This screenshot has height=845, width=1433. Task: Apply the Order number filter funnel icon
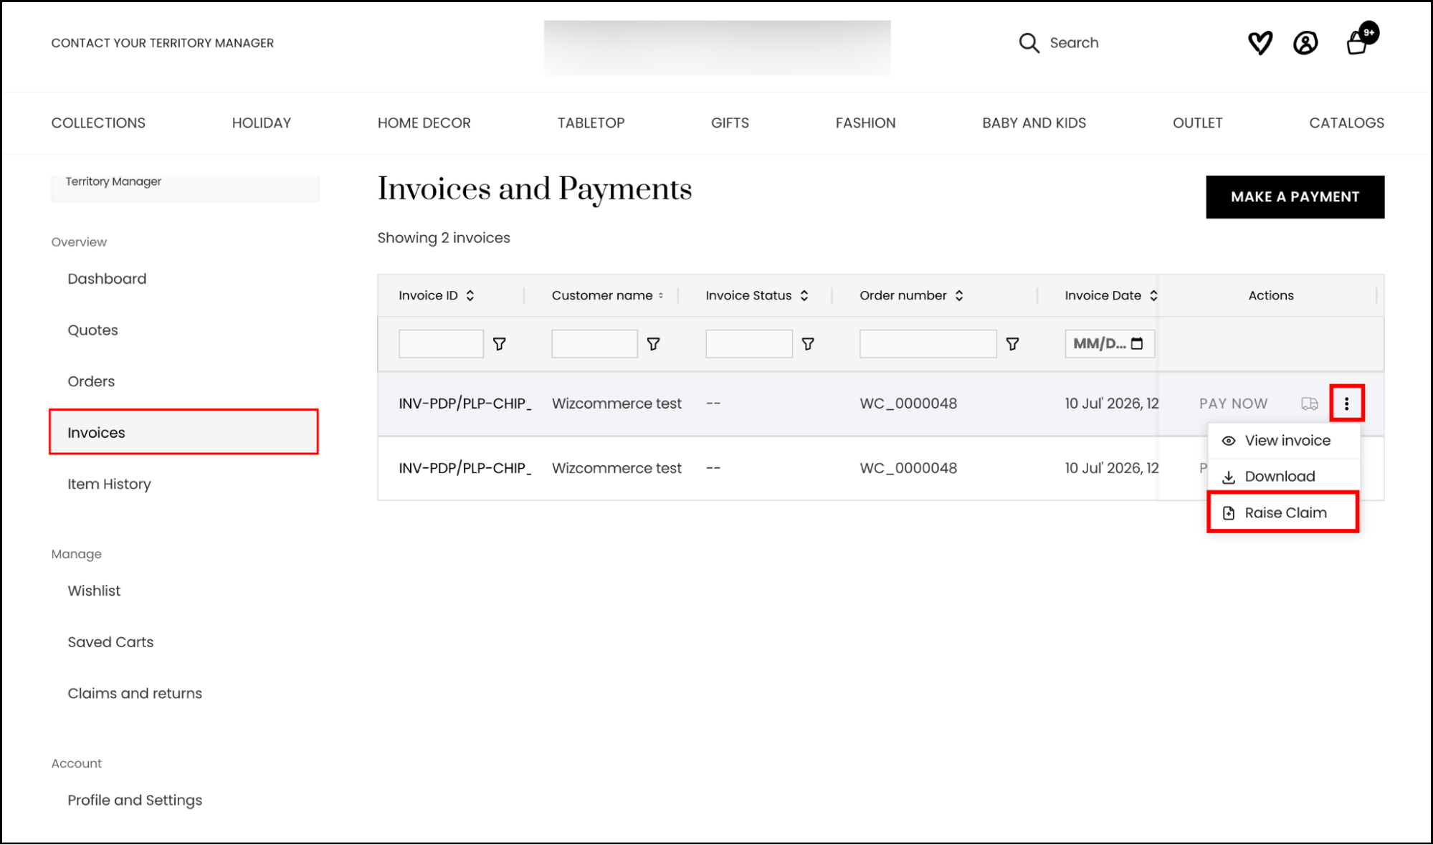pos(1012,344)
